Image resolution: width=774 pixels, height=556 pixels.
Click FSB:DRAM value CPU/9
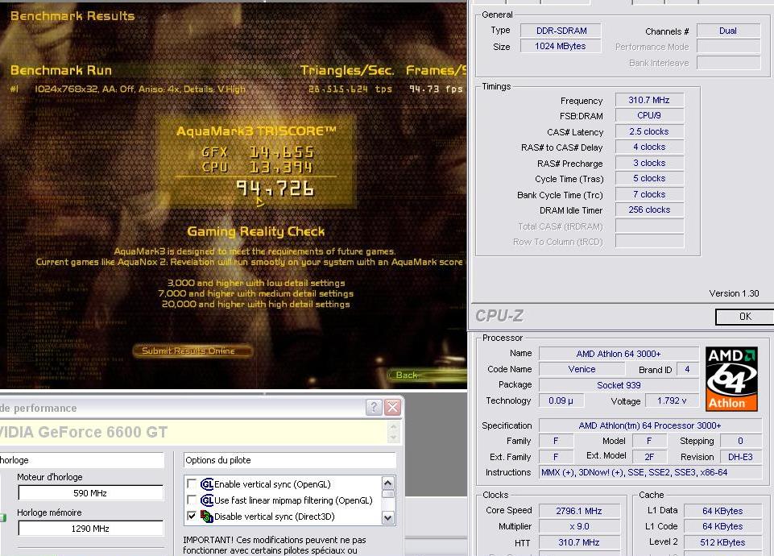coord(649,115)
